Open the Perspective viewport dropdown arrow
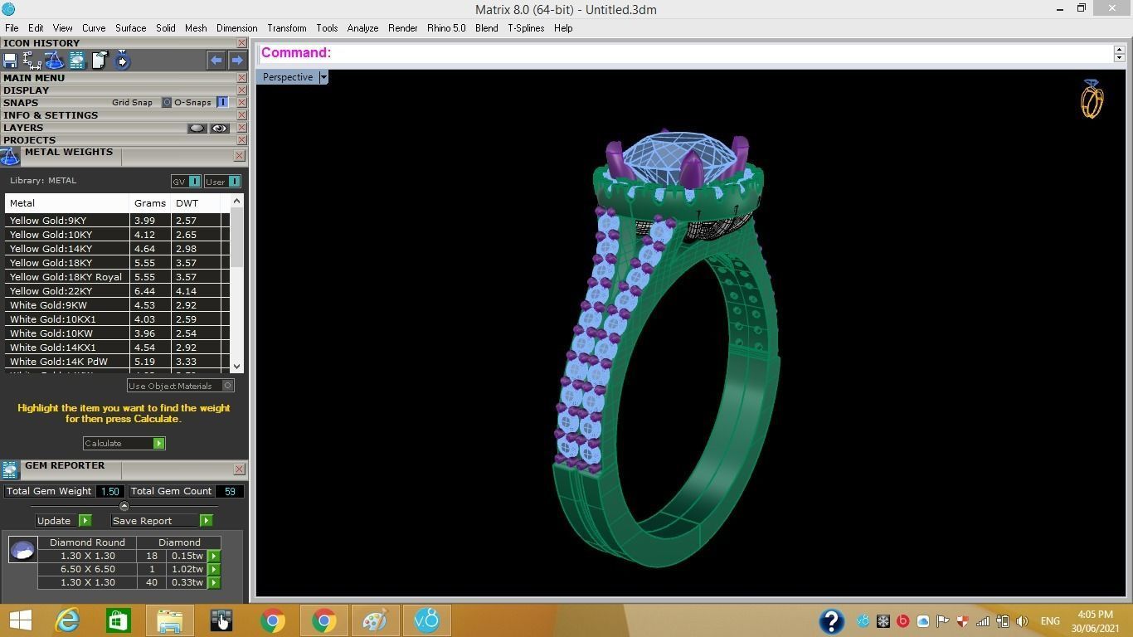 click(323, 77)
